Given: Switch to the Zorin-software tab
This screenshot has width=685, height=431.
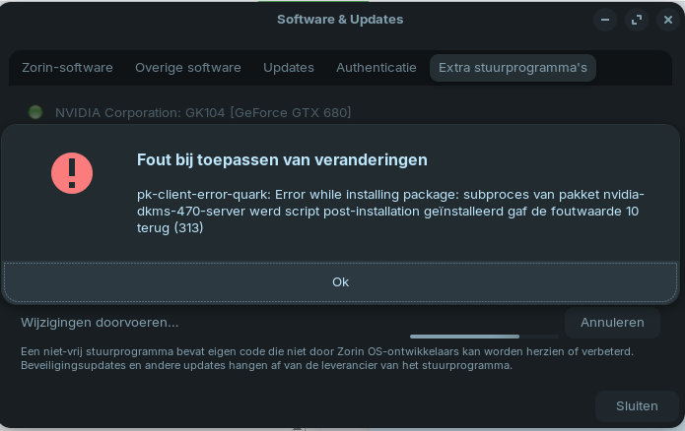Looking at the screenshot, I should click(68, 68).
